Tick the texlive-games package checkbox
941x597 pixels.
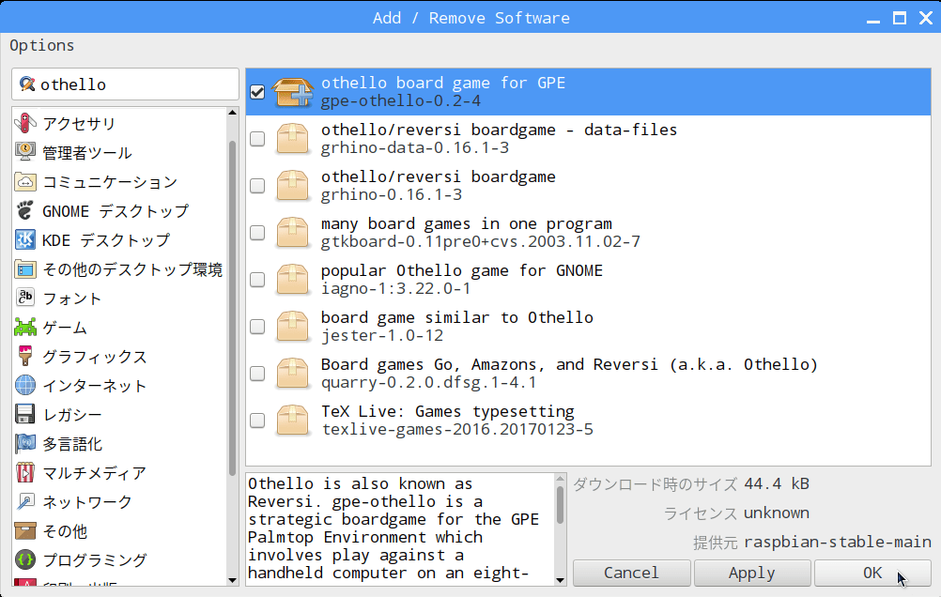tap(257, 420)
